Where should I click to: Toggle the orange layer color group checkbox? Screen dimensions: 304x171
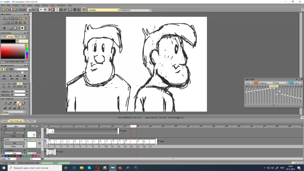click(x=38, y=156)
